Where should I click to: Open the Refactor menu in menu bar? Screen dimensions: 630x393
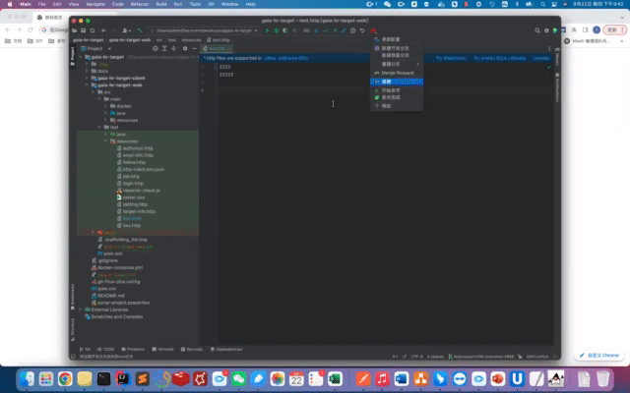click(x=140, y=4)
